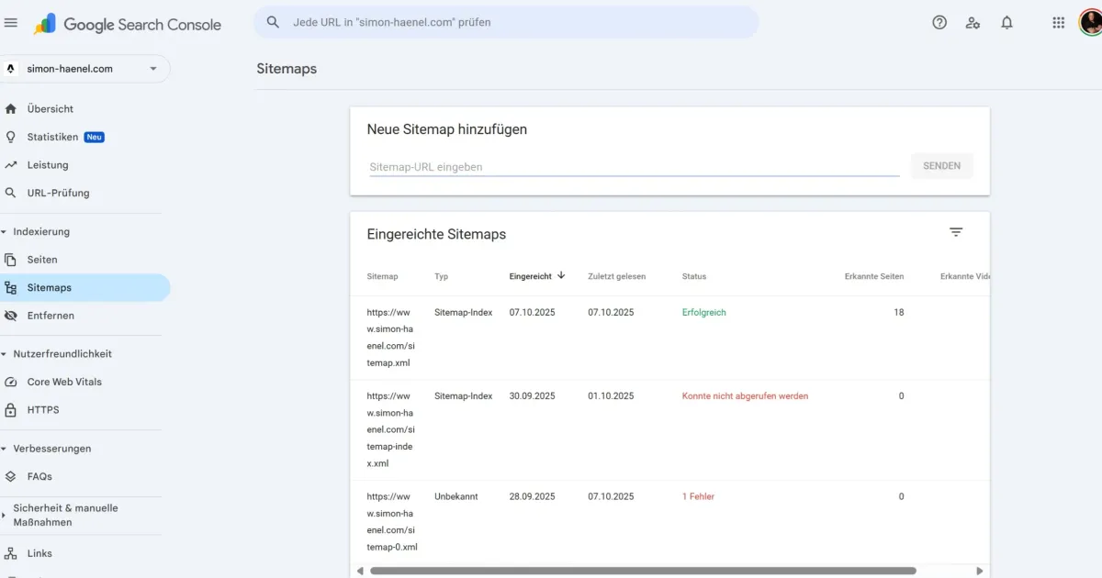Image resolution: width=1102 pixels, height=578 pixels.
Task: Click the Unbekannt type cell
Action: [455, 496]
